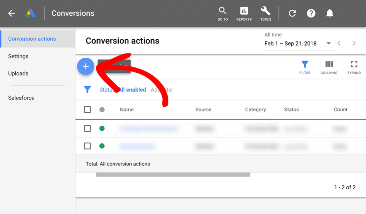Change status filter by clicking All enabled
This screenshot has height=214, width=366.
click(x=132, y=90)
